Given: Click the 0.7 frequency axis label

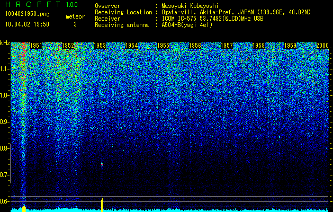Looking at the screenshot, I should pyautogui.click(x=4, y=175).
